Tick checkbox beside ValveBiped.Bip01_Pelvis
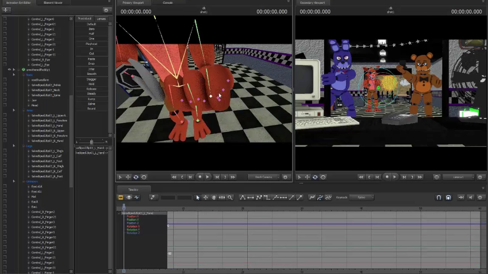 point(5,85)
